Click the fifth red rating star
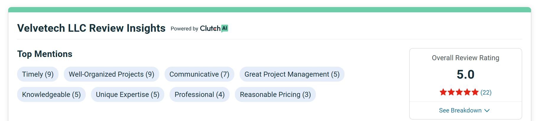The image size is (549, 121). click(475, 92)
